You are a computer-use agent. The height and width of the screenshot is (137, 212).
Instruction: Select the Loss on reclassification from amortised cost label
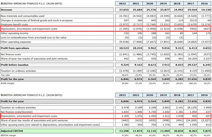[x=33, y=38]
